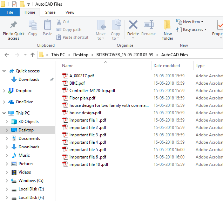Select Local Disk (F:) in sidebar
Screen dimensions: 223x201
(x=31, y=197)
